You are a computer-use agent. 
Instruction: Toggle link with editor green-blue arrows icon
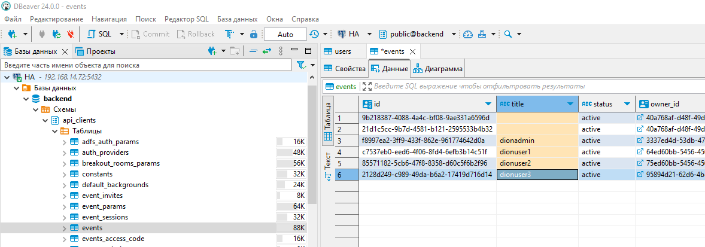point(267,51)
